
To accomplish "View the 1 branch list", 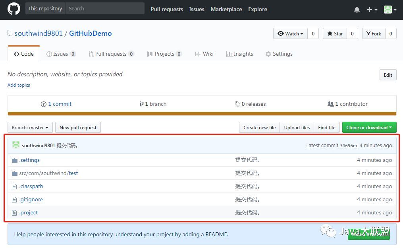I will (x=153, y=104).
